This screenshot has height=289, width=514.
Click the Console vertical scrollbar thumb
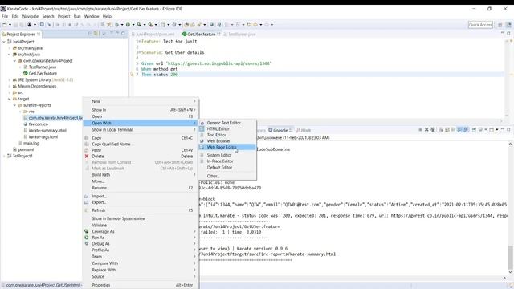(510, 257)
